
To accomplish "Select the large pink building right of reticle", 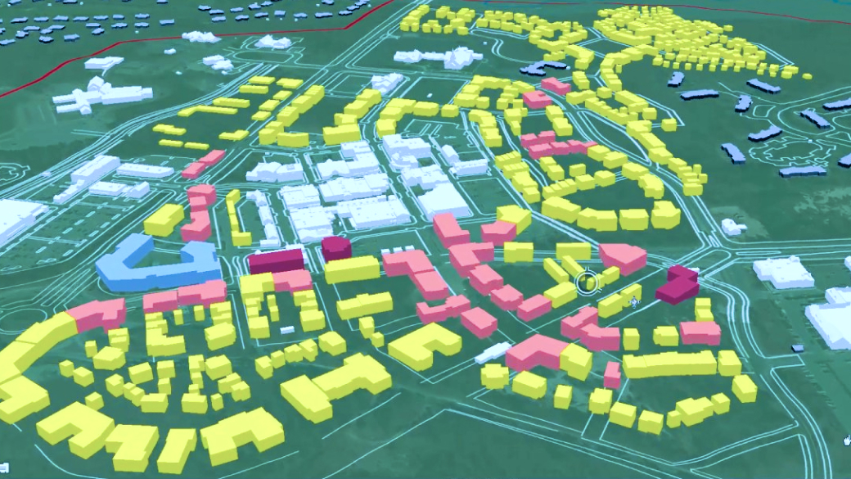I will pyautogui.click(x=624, y=258).
